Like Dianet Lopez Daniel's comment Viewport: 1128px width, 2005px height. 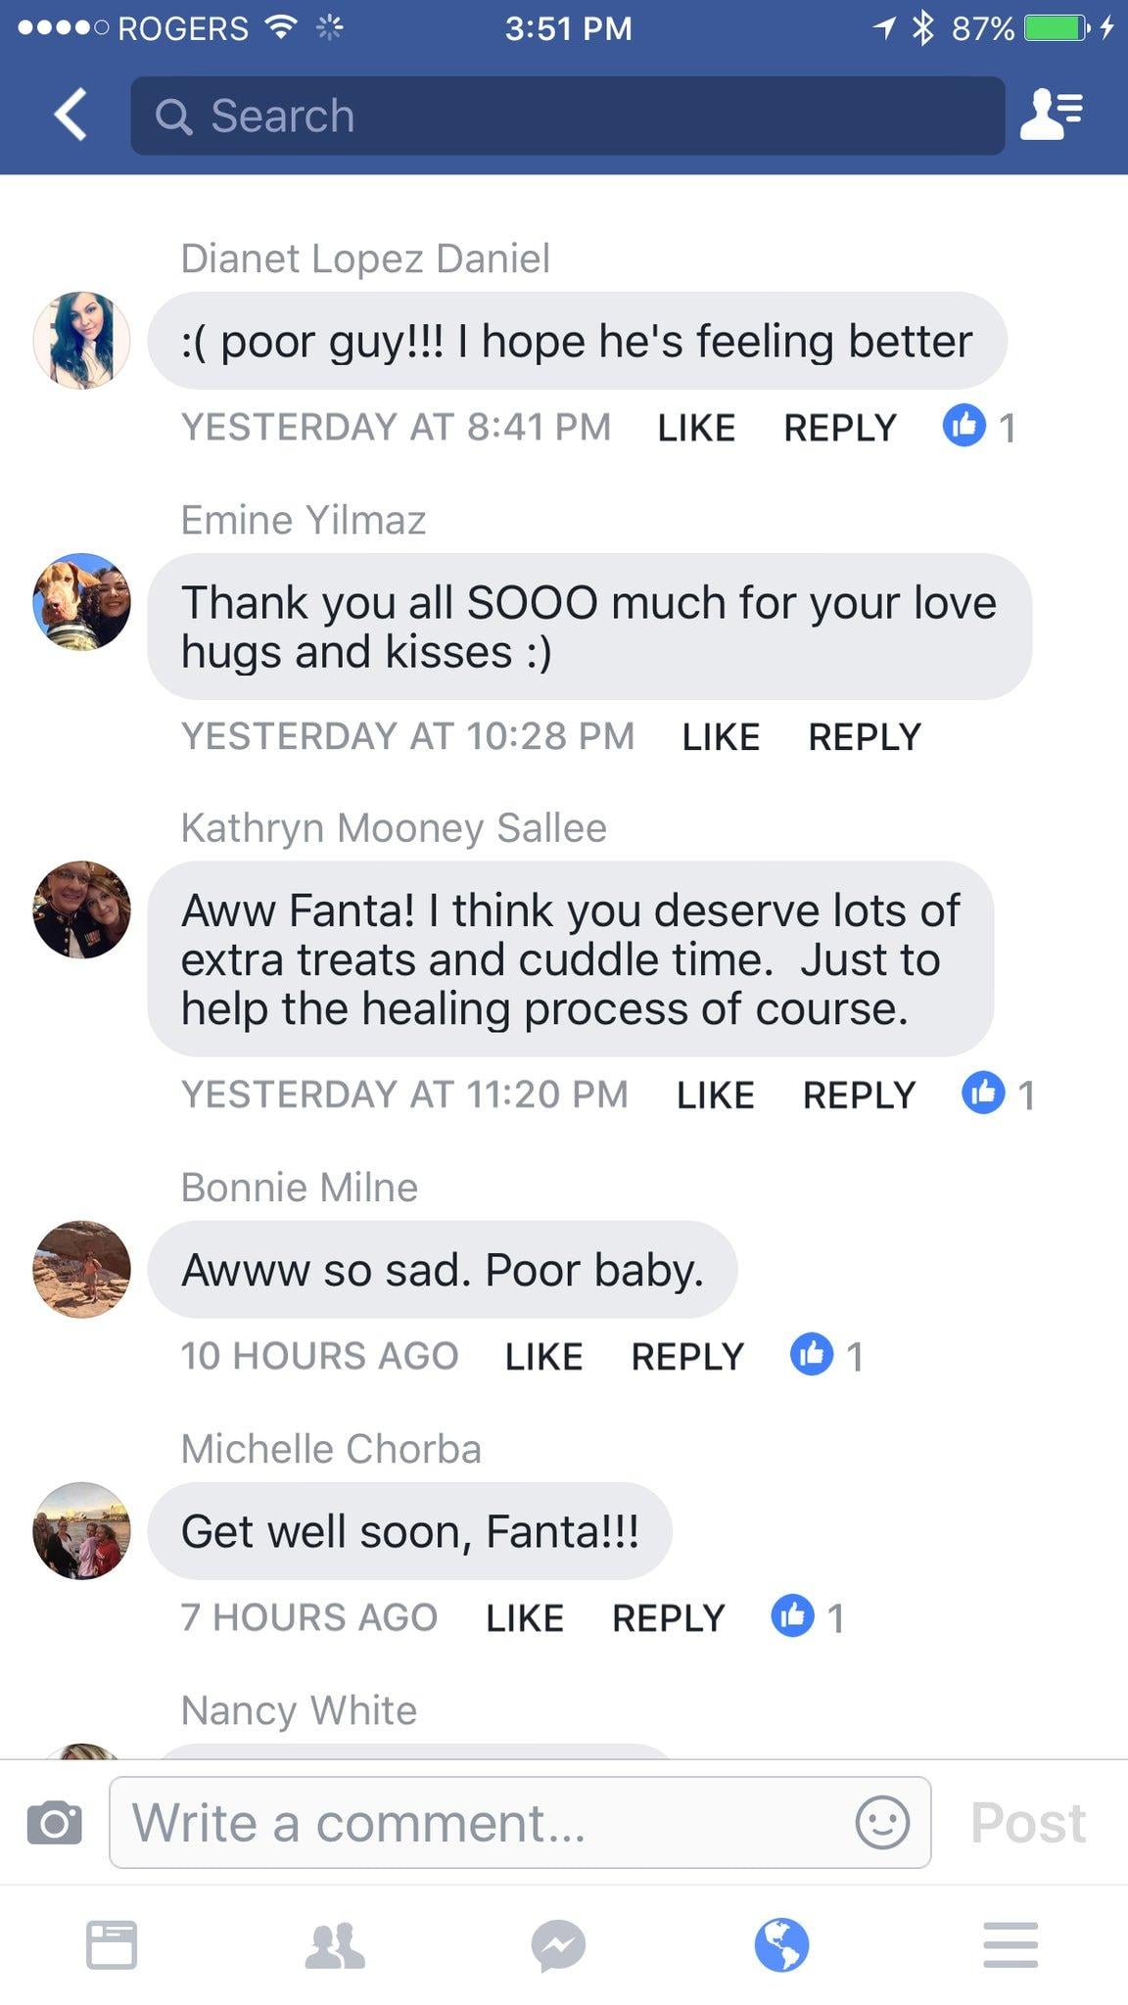tap(696, 428)
